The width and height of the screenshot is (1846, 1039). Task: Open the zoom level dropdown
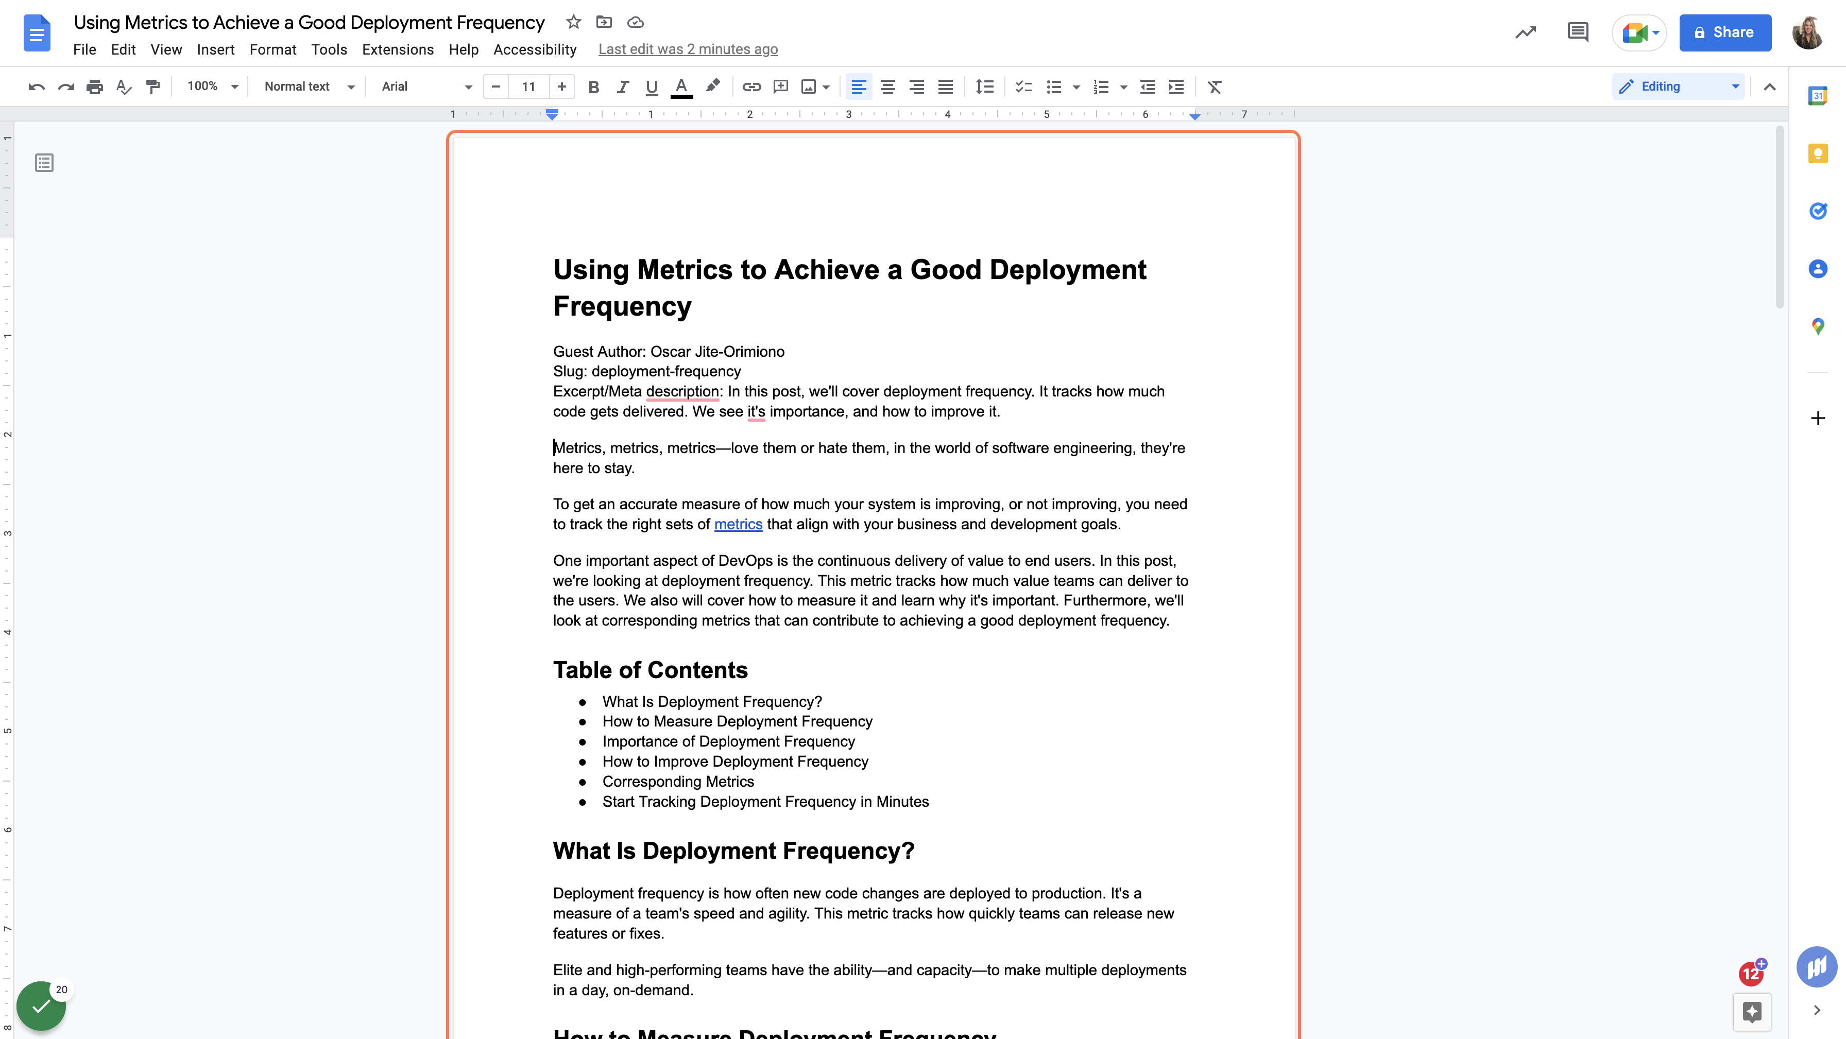click(x=212, y=86)
